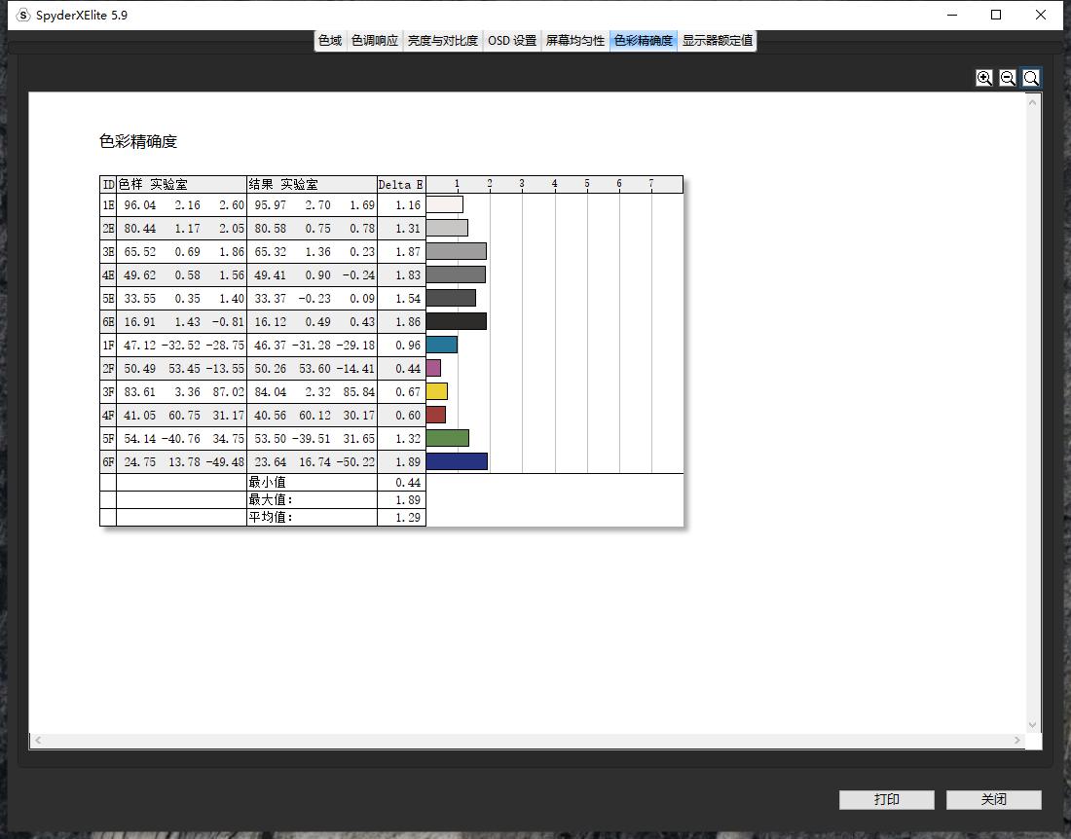Image resolution: width=1071 pixels, height=839 pixels.
Task: Click the 3E gray color bar
Action: [457, 251]
